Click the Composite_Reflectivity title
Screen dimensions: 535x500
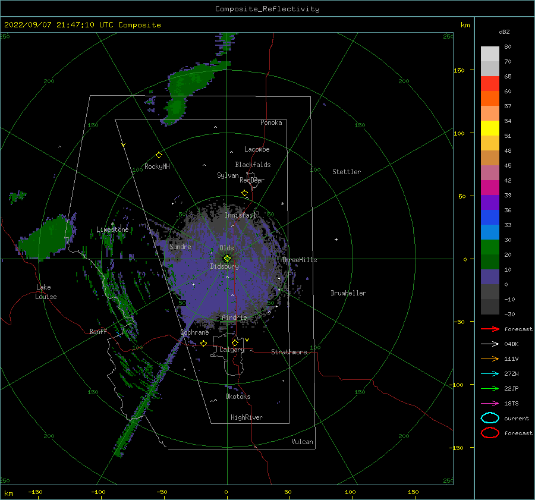(267, 9)
